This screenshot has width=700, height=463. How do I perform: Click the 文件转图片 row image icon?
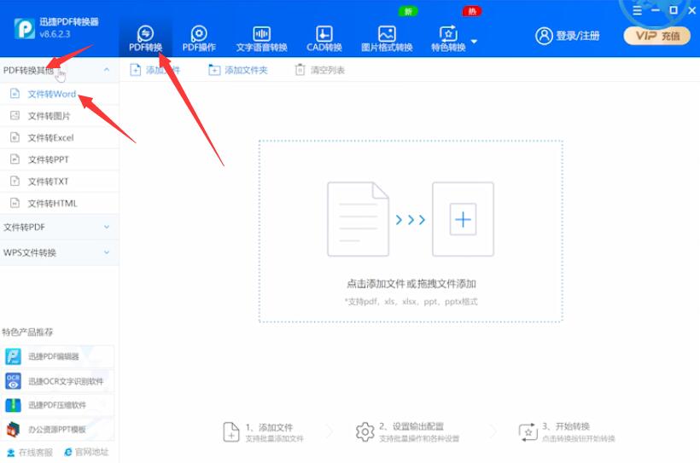point(15,115)
